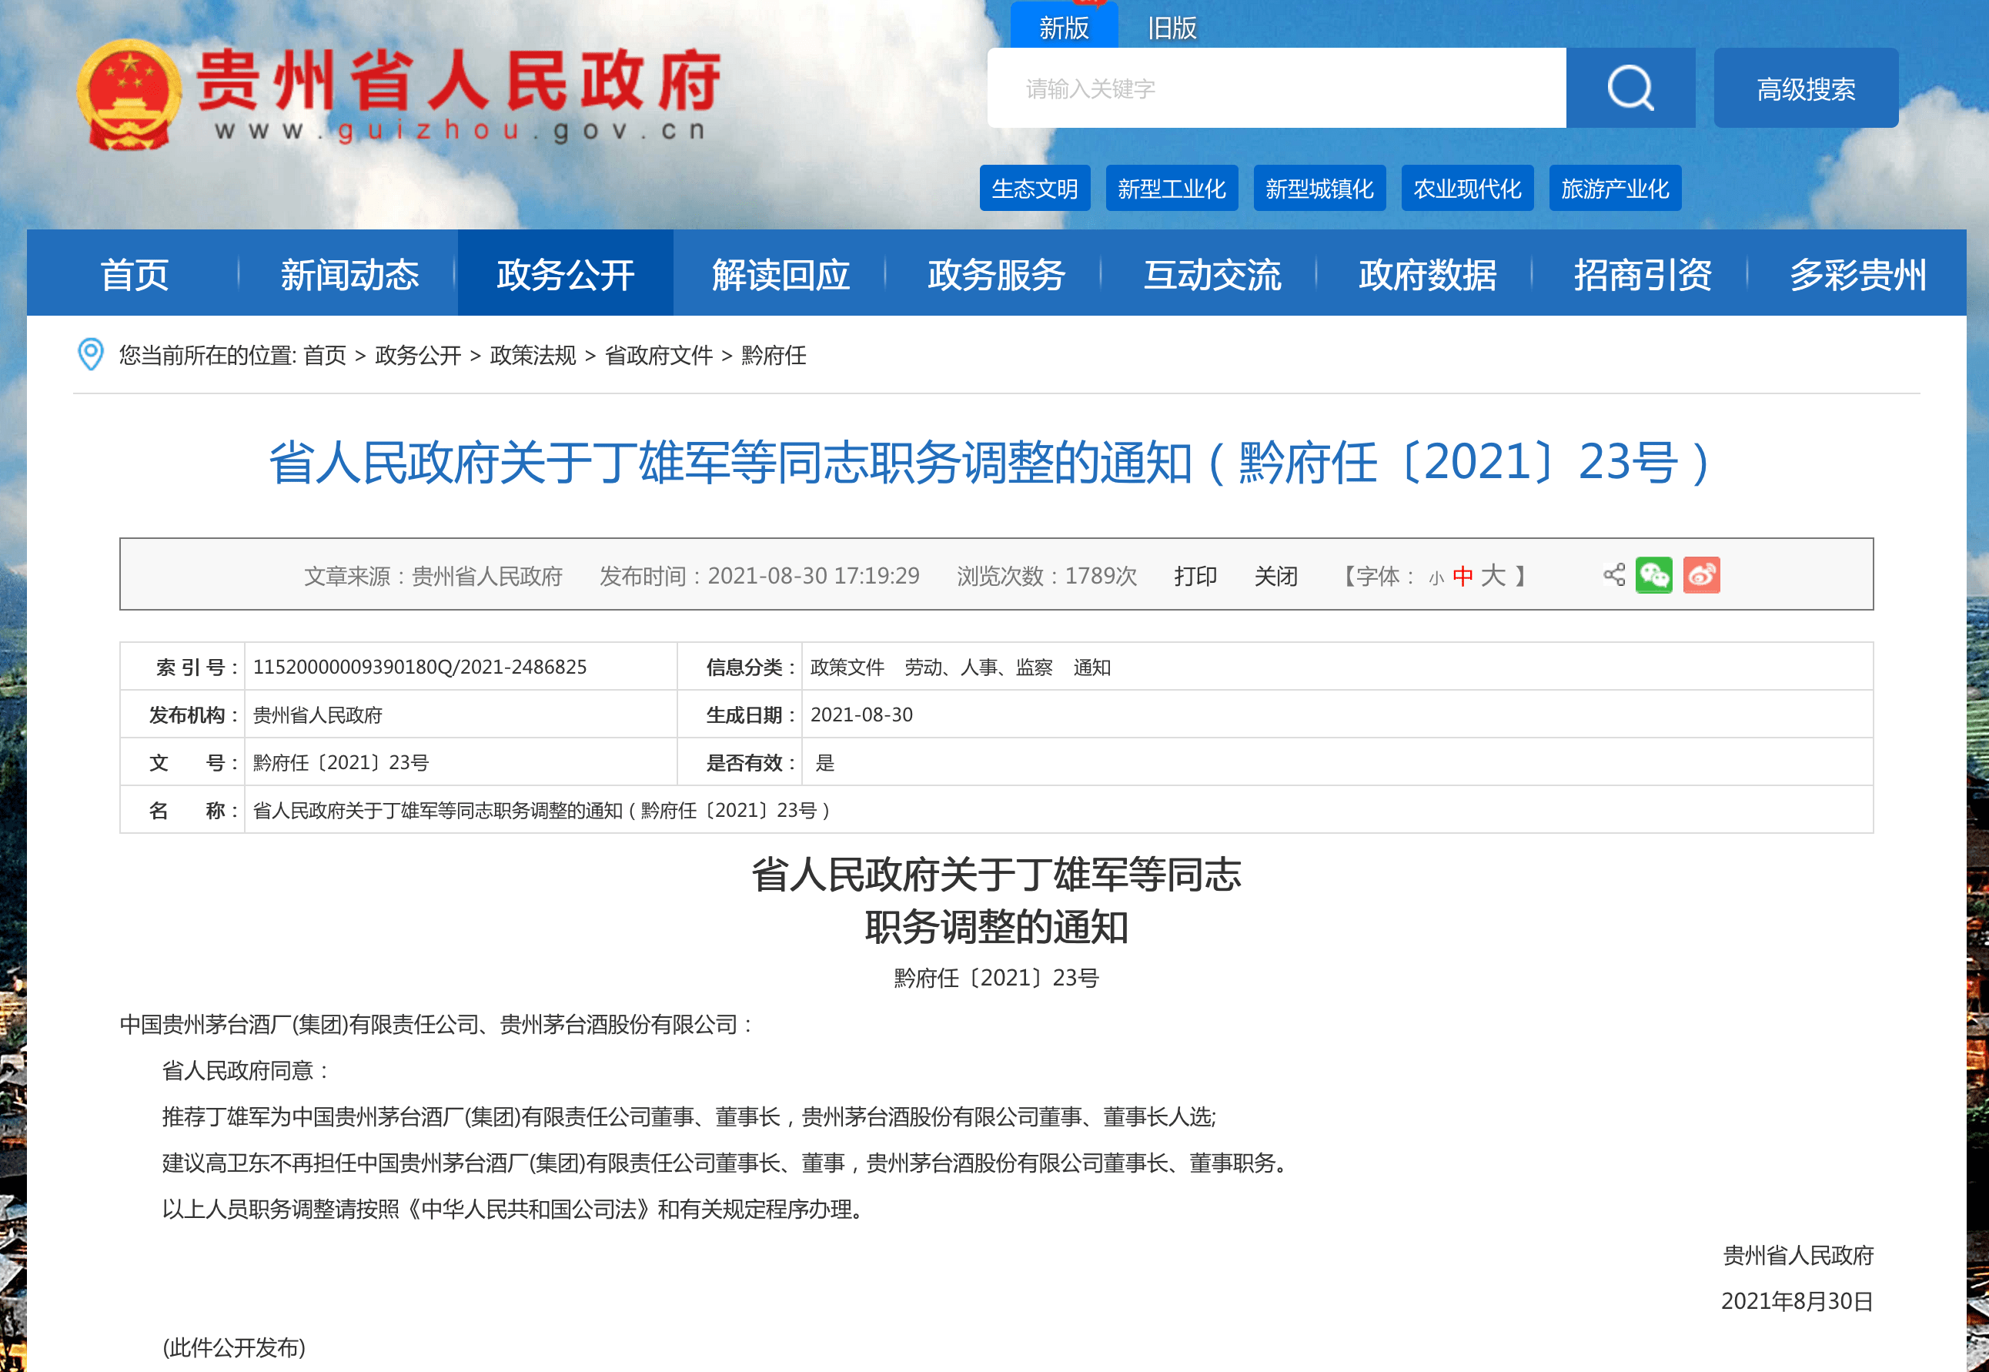The width and height of the screenshot is (1989, 1372).
Task: Open 政务服务 menu item
Action: [997, 274]
